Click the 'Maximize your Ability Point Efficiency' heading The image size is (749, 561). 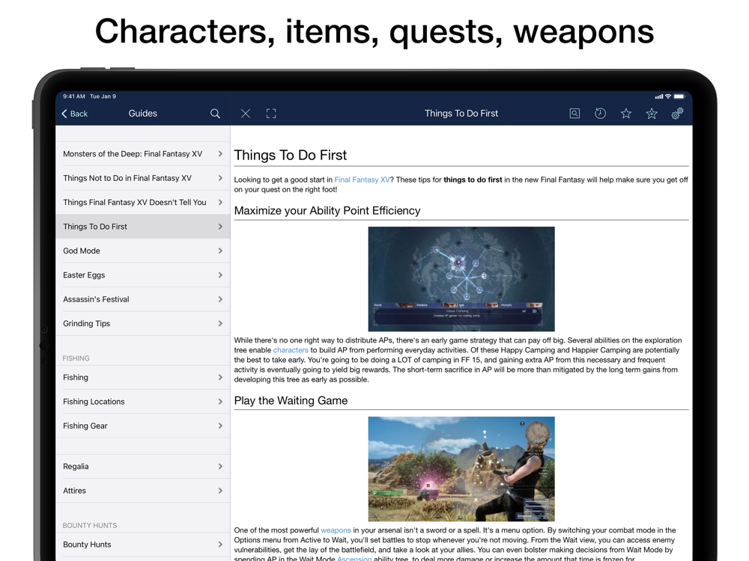[327, 211]
